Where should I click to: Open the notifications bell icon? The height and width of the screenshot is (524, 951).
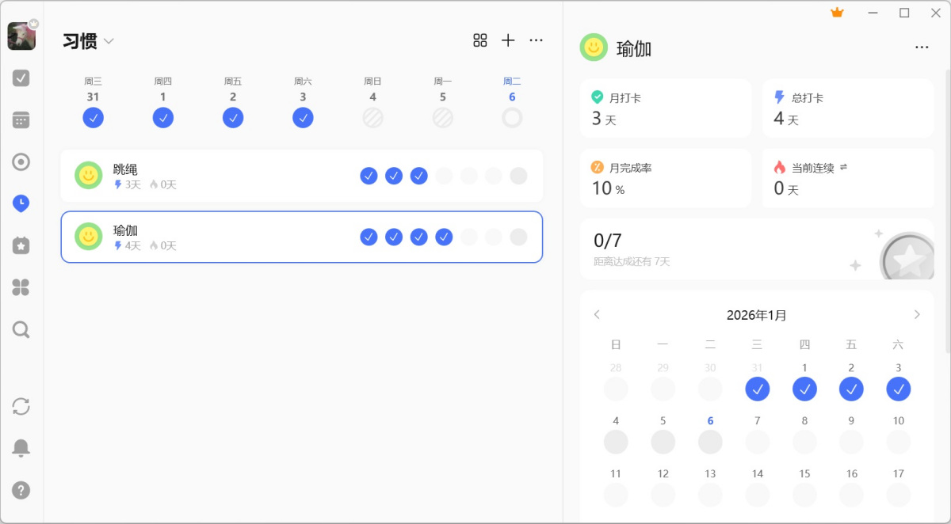[x=21, y=448]
